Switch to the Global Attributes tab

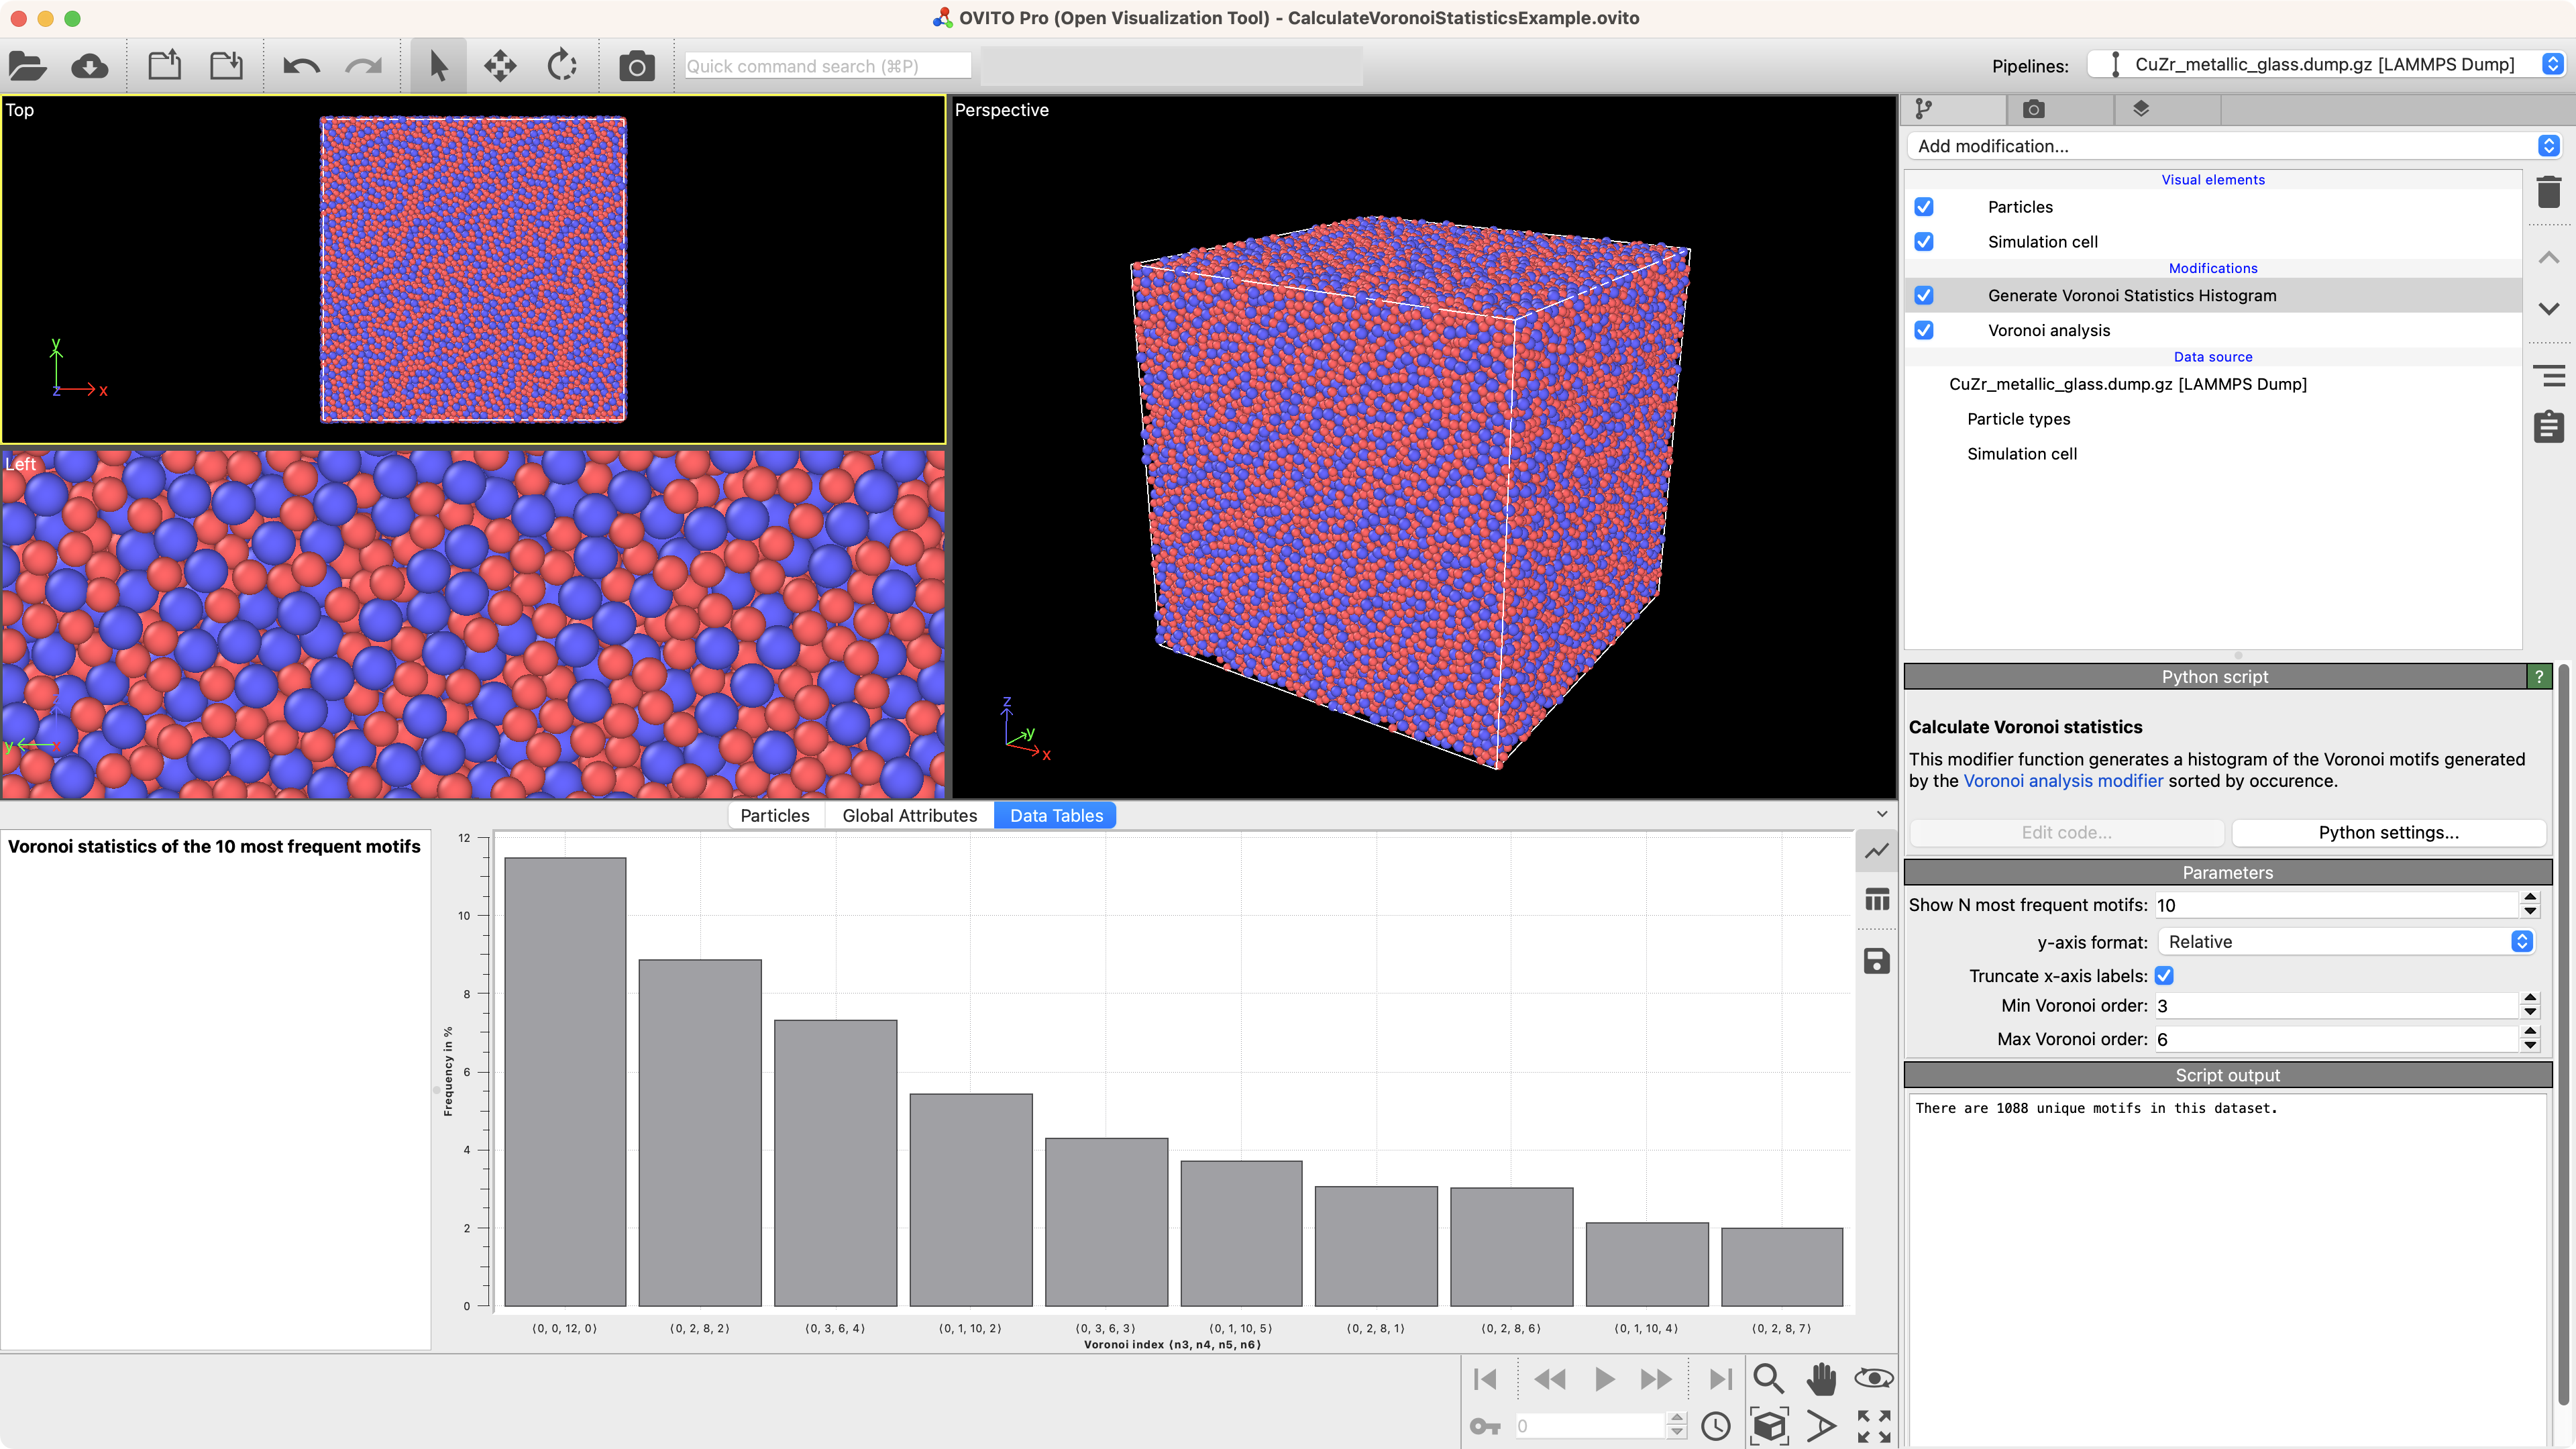click(x=909, y=816)
